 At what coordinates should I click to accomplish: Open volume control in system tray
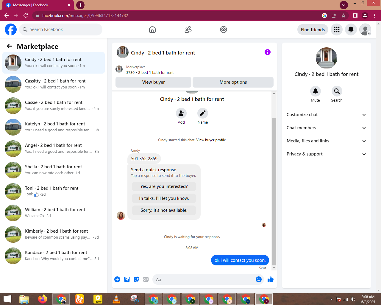pos(353,299)
